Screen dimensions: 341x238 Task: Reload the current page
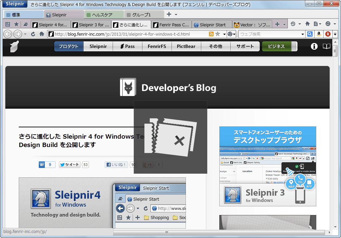point(33,34)
